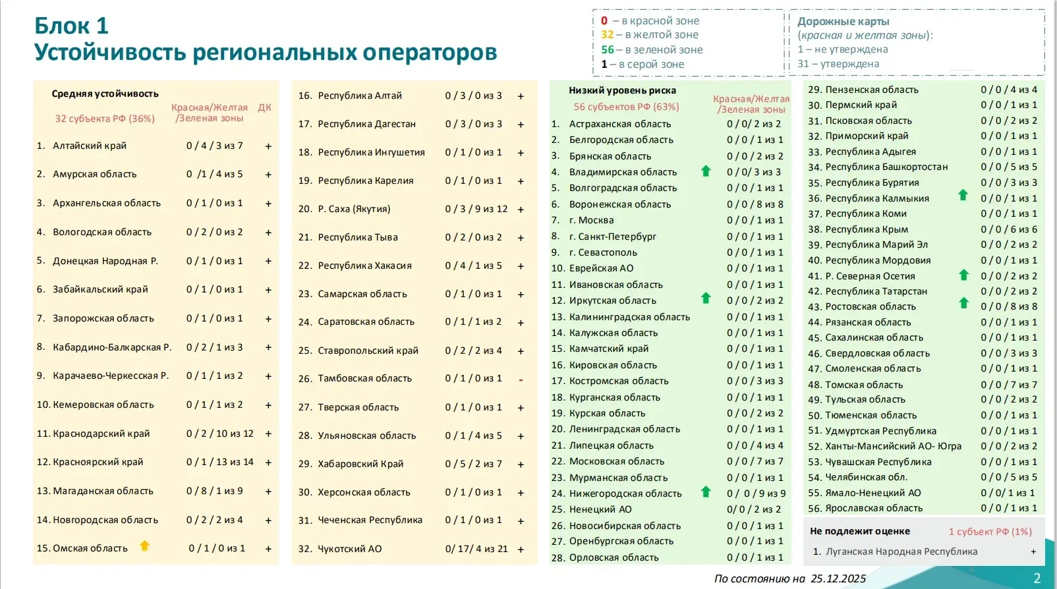This screenshot has height=589, width=1057.
Task: Click the plus for Луганская Народная Республика
Action: [x=1033, y=552]
